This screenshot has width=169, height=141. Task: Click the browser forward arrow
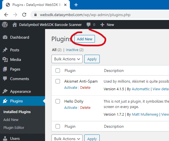click(x=15, y=15)
